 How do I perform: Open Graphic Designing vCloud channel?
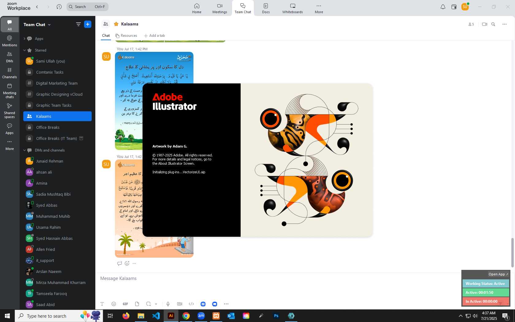57,94
